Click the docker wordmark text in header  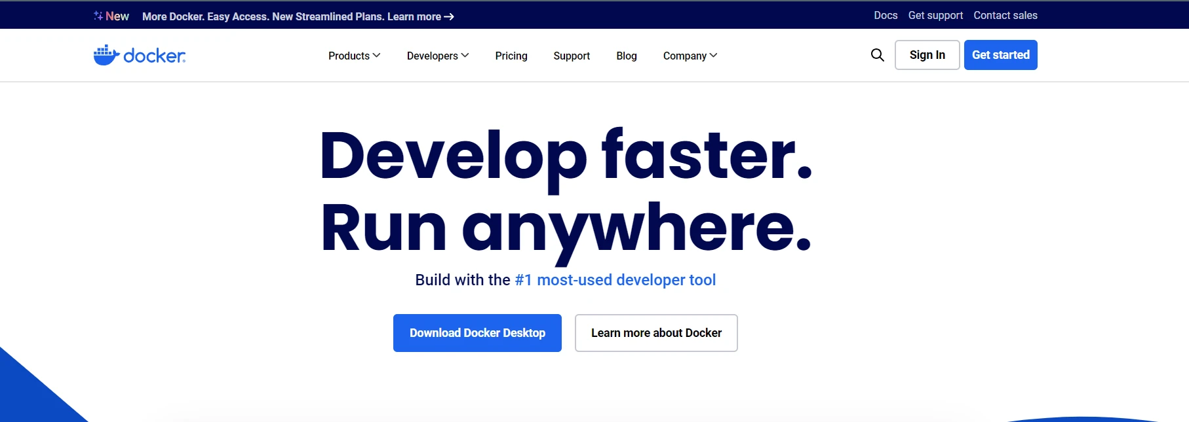[154, 56]
